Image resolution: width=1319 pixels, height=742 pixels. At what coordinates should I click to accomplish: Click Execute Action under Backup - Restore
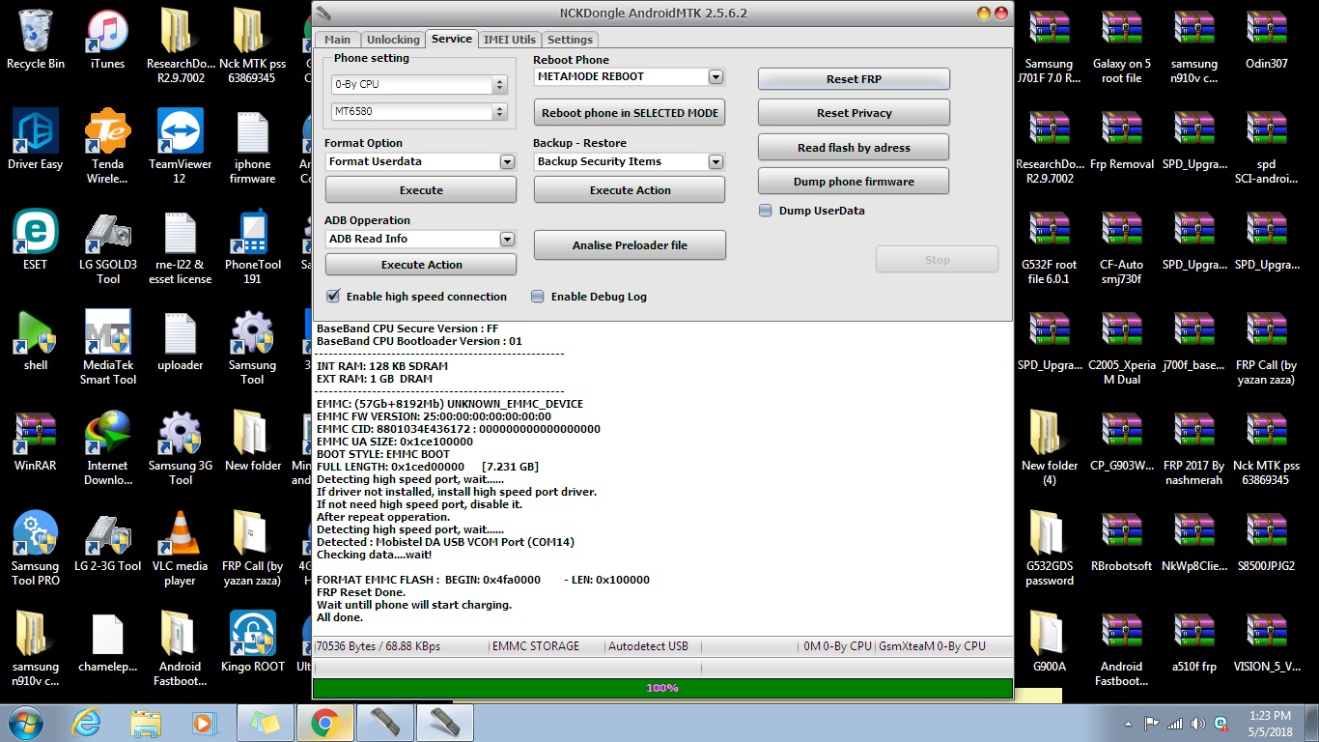630,190
